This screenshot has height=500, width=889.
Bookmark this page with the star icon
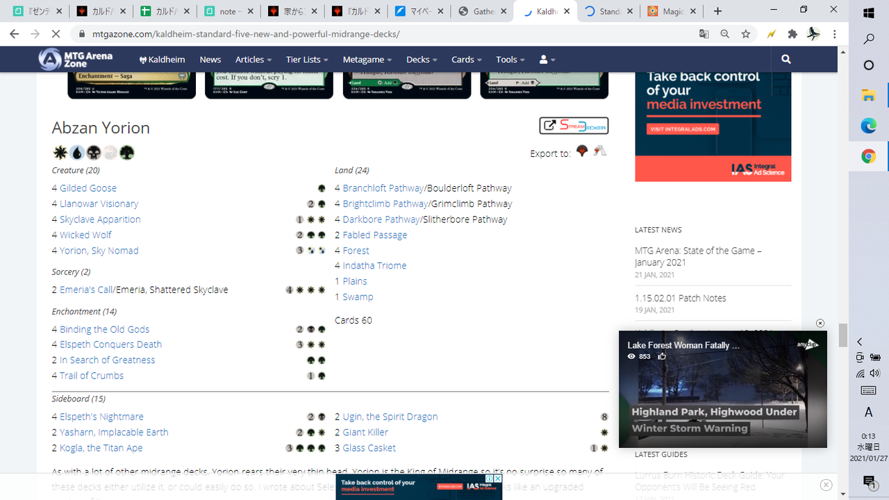746,34
